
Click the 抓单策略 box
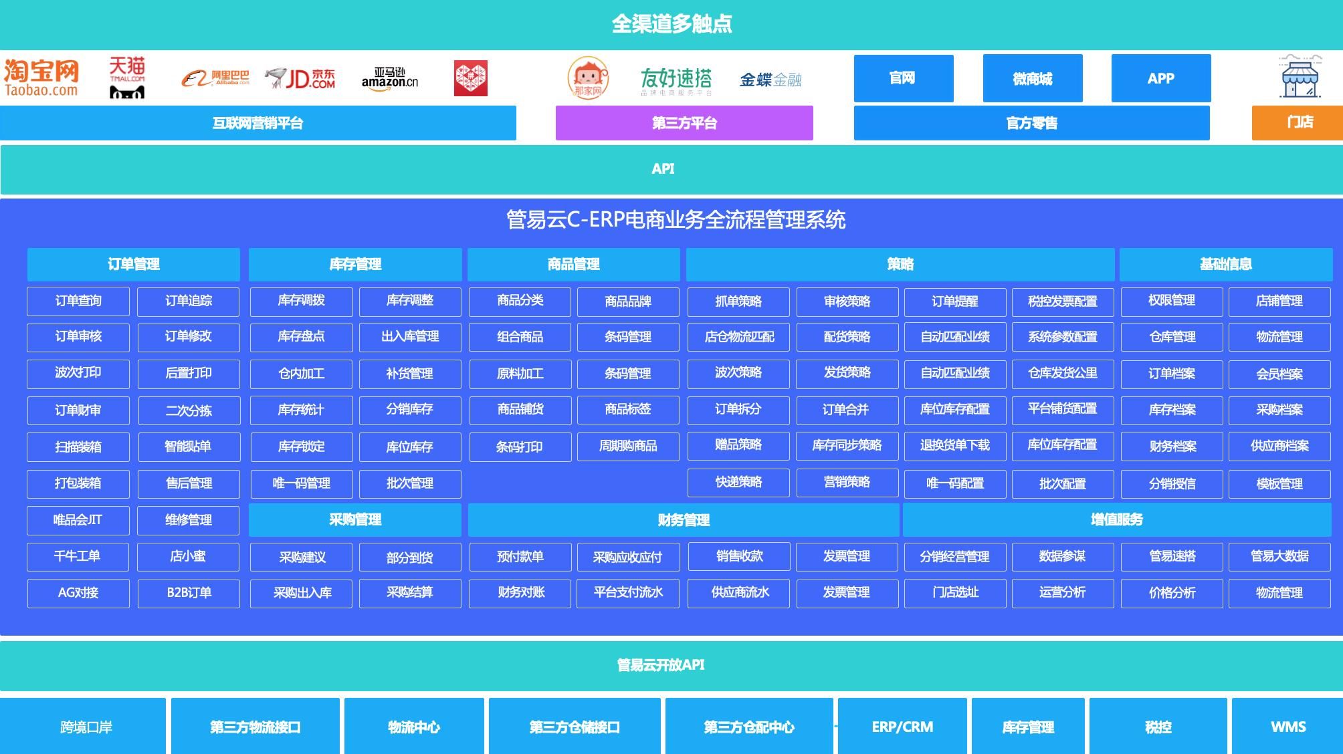coord(738,301)
